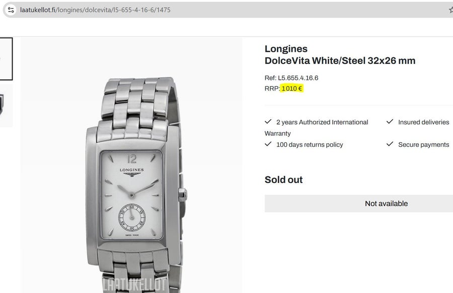Click checkmark beside 100 days returns policy
The image size is (453, 293).
[268, 144]
